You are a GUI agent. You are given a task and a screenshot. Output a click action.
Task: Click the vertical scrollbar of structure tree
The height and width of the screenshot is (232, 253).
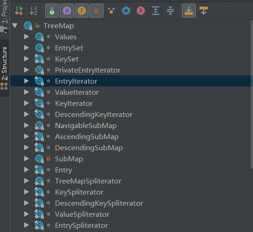[252, 95]
